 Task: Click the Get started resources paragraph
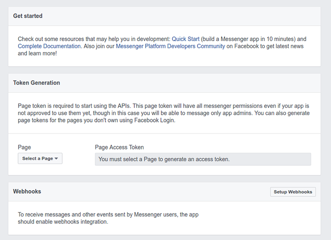(162, 46)
